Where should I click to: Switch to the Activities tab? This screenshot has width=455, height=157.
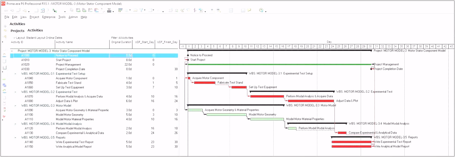click(35, 30)
